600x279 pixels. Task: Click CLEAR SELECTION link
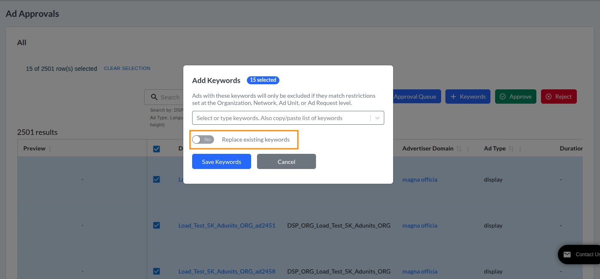tap(127, 68)
